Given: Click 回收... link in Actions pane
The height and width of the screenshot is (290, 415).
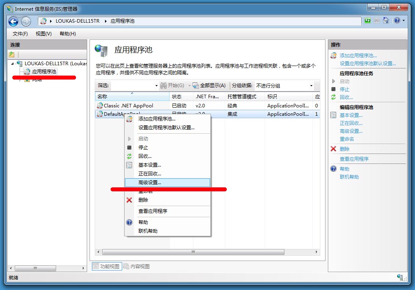Looking at the screenshot, I should (347, 97).
